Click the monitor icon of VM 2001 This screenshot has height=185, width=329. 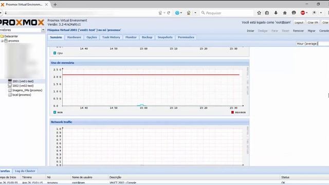tap(10, 81)
